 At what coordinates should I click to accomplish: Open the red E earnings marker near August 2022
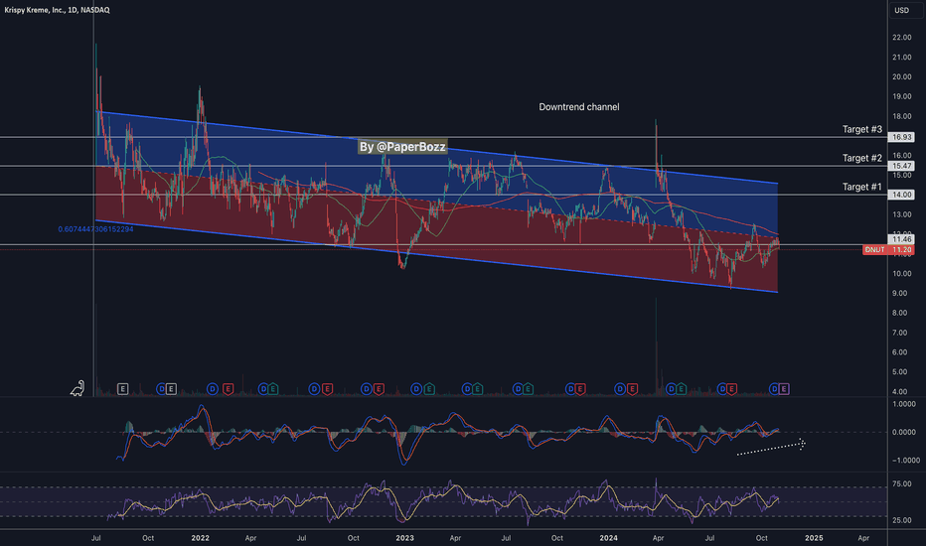(327, 389)
